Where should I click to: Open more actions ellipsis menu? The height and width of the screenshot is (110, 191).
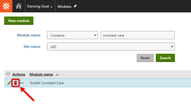(x=22, y=83)
